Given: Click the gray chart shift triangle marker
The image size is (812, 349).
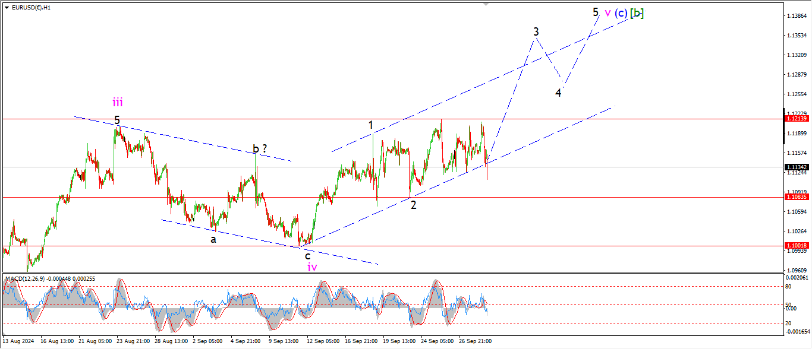Looking at the screenshot, I should [x=486, y=4].
